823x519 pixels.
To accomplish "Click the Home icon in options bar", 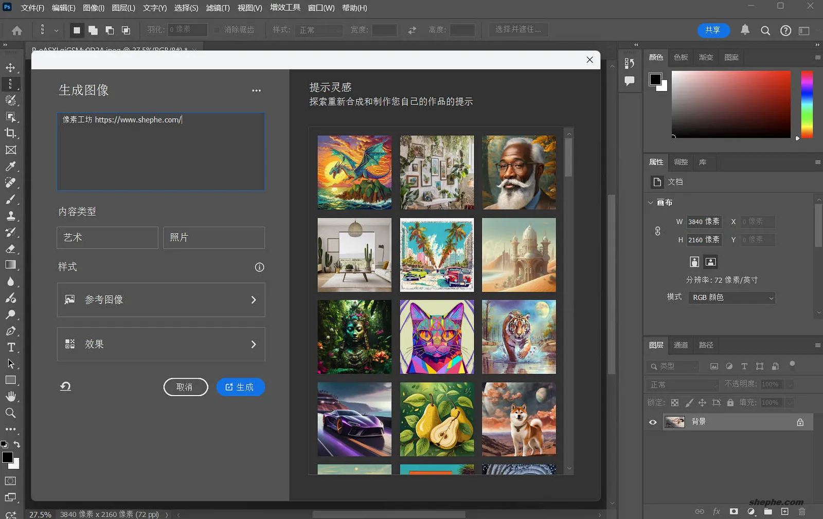I will (x=17, y=30).
